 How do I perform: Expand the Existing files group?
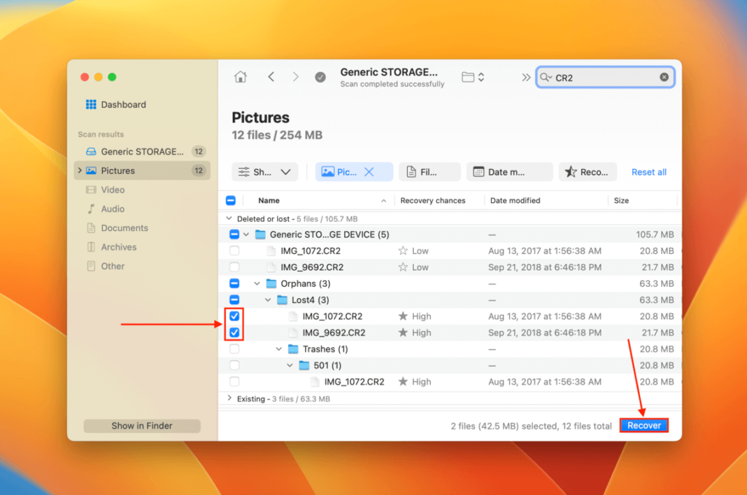(229, 399)
